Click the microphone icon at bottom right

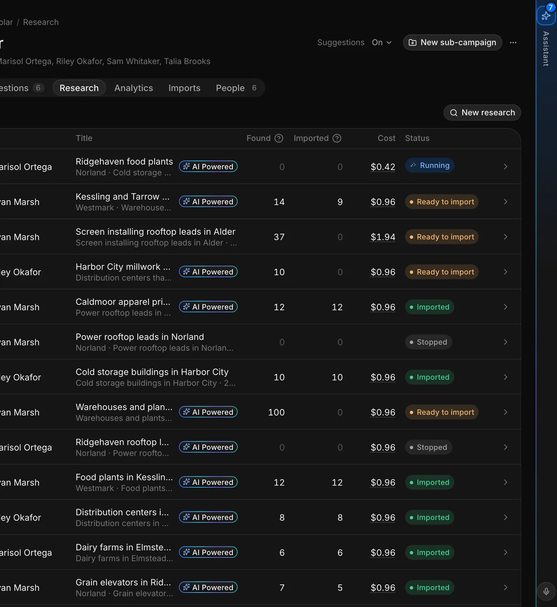click(x=546, y=591)
